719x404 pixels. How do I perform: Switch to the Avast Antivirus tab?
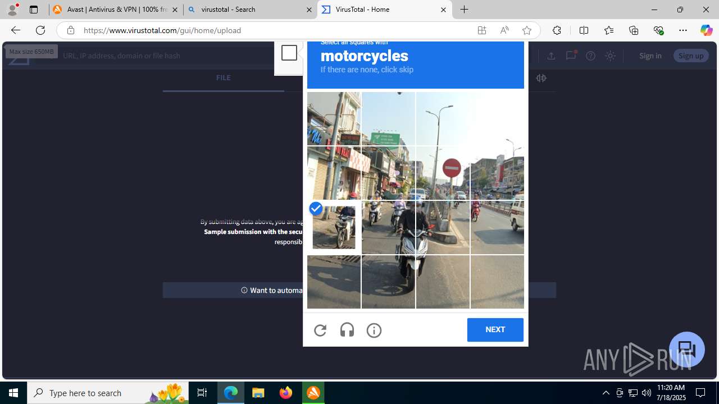tap(115, 10)
